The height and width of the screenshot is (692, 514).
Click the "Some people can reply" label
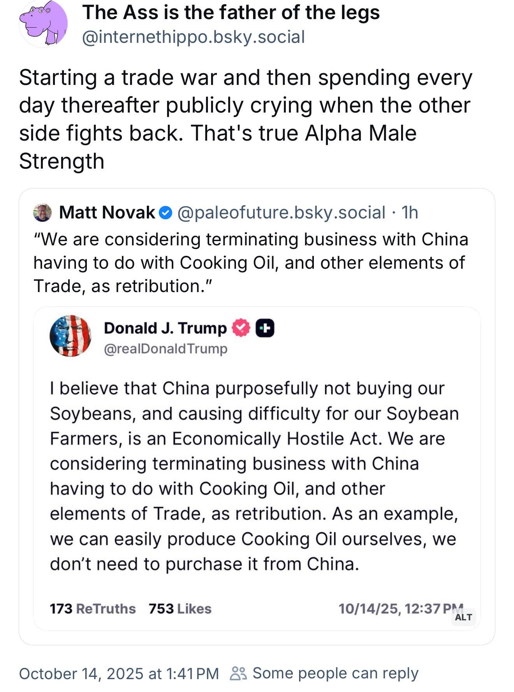pyautogui.click(x=335, y=673)
